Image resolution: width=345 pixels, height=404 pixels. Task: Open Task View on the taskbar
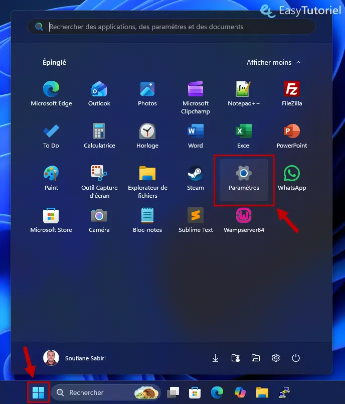tap(173, 392)
